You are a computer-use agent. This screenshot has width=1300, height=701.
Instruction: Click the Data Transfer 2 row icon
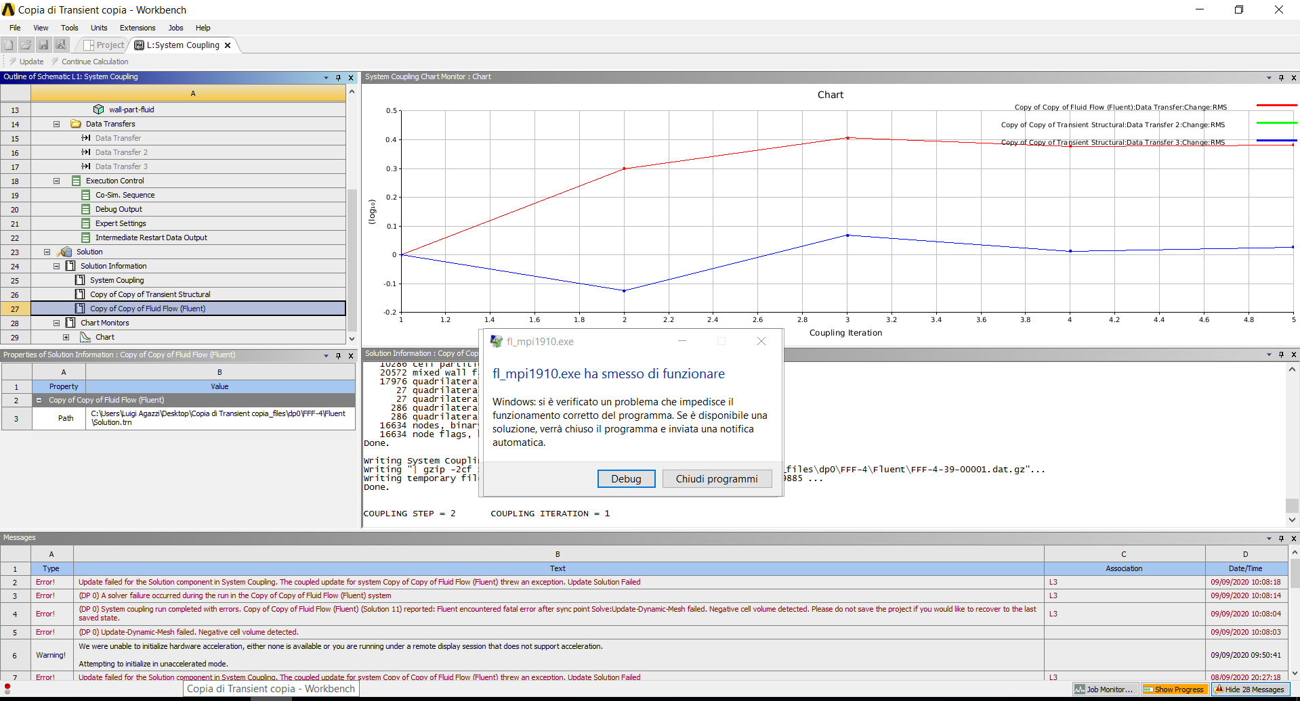tap(86, 152)
